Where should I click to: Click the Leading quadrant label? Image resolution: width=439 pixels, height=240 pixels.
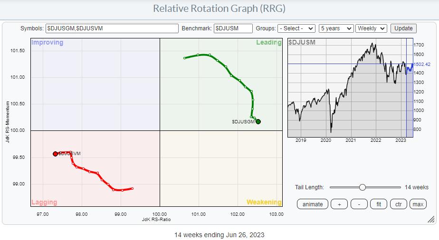click(268, 43)
